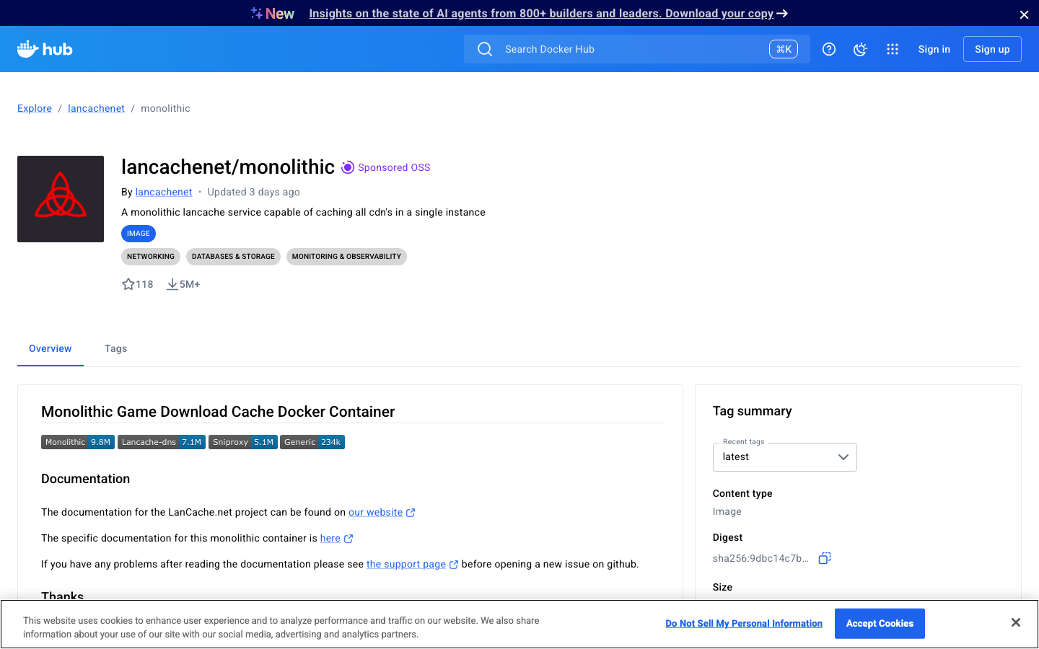Click the banner arrow icon
The image size is (1039, 649).
click(782, 13)
